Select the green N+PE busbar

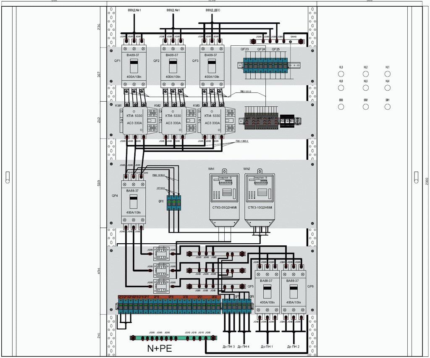coord(173,338)
